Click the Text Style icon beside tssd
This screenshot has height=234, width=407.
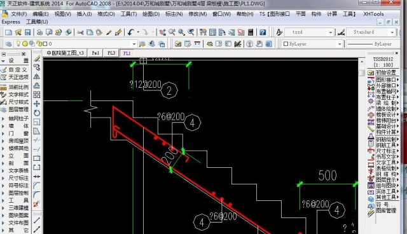point(279,32)
